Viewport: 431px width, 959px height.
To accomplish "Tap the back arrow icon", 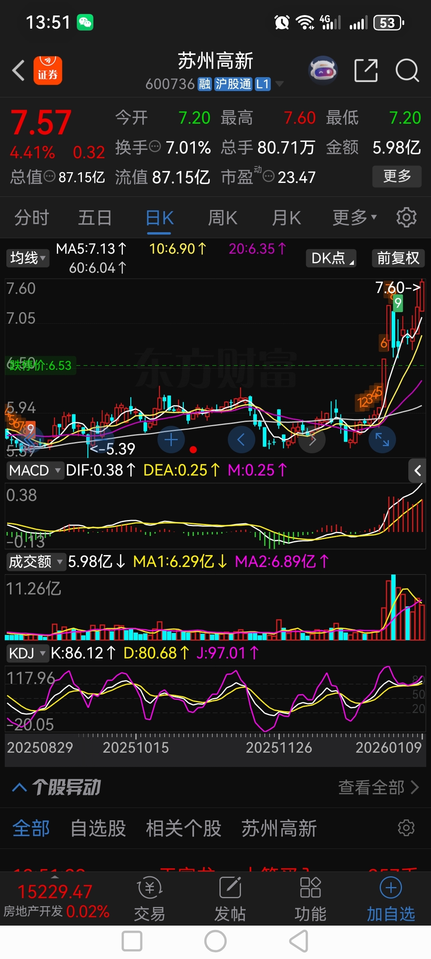I will 18,70.
